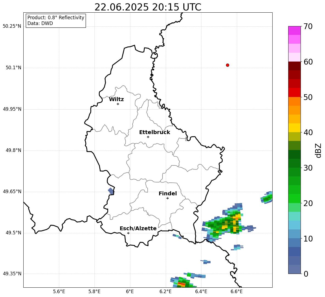Click the 5.6°E longitude label
The width and height of the screenshot is (325, 297).
pos(59,292)
